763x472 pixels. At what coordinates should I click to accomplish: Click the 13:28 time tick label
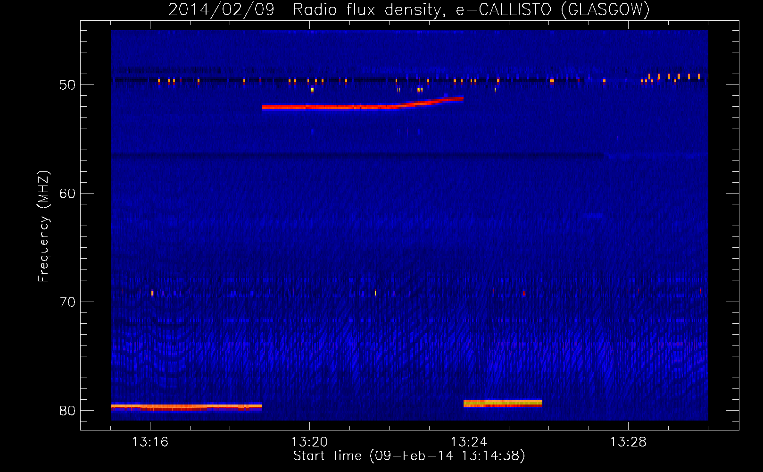[x=628, y=442]
